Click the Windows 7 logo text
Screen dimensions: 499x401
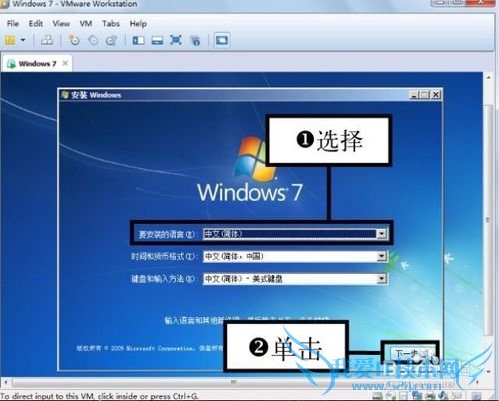(249, 192)
